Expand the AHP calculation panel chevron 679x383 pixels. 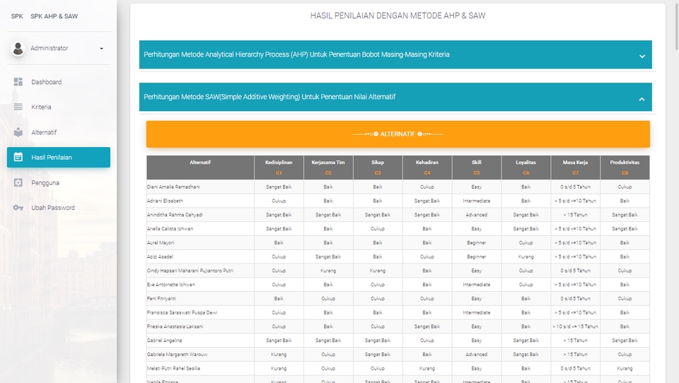(x=642, y=57)
